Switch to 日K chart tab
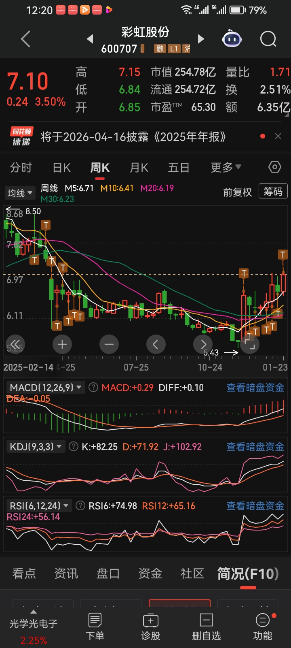Screen dimensions: 291x648 pos(61,167)
